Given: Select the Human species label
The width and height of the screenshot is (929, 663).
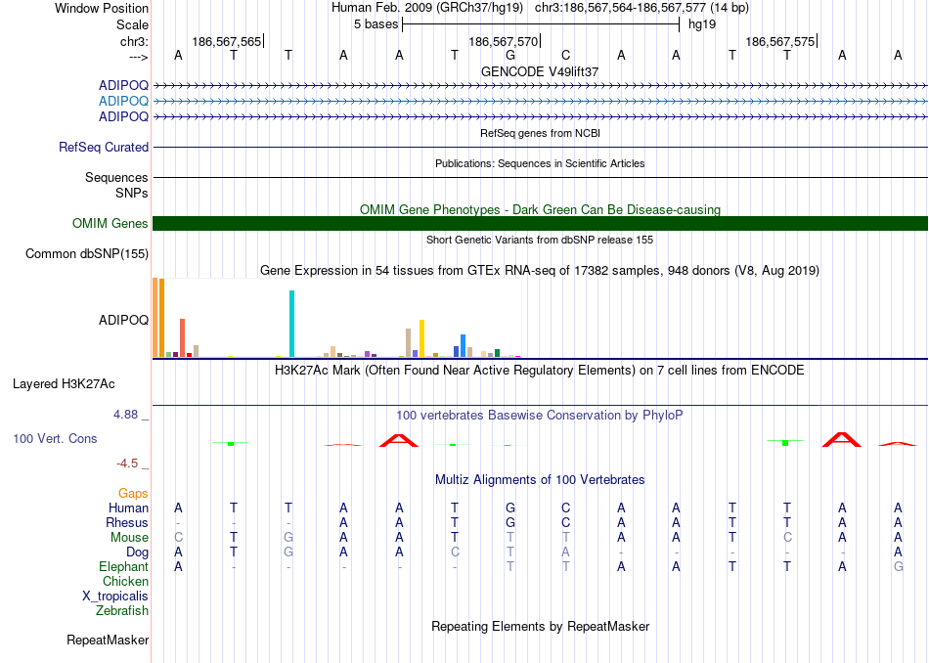Looking at the screenshot, I should click(x=128, y=508).
